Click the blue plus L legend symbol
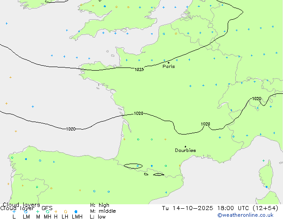Image resolution: width=283 pixels, height=219 pixels. tap(14, 211)
